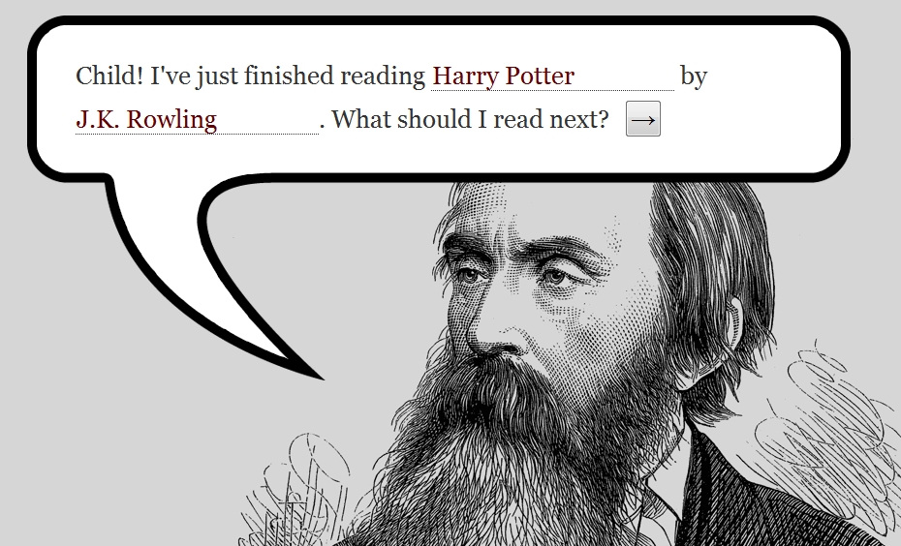901x546 pixels.
Task: Click empty space after 'J.K. Rowling' in author field
Action: [x=267, y=119]
